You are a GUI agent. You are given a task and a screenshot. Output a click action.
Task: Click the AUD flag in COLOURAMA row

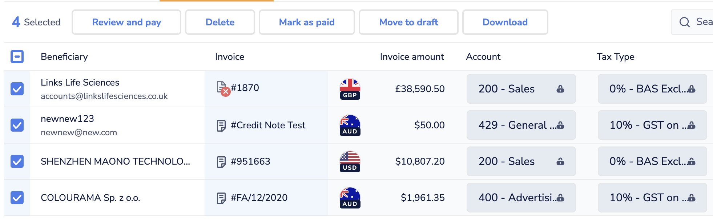coord(350,198)
